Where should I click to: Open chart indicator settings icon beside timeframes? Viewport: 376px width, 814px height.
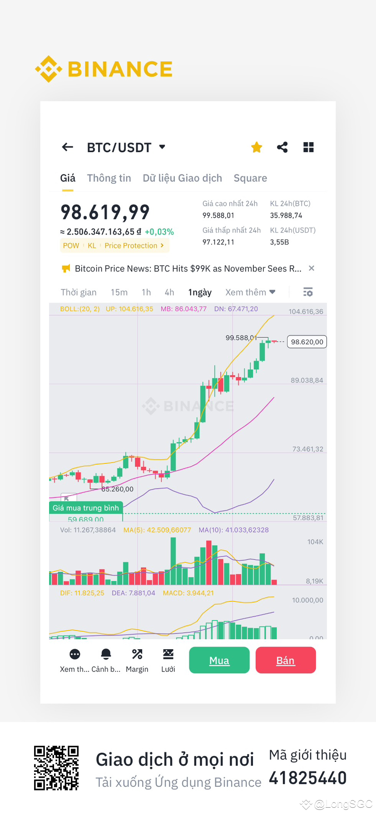point(308,292)
